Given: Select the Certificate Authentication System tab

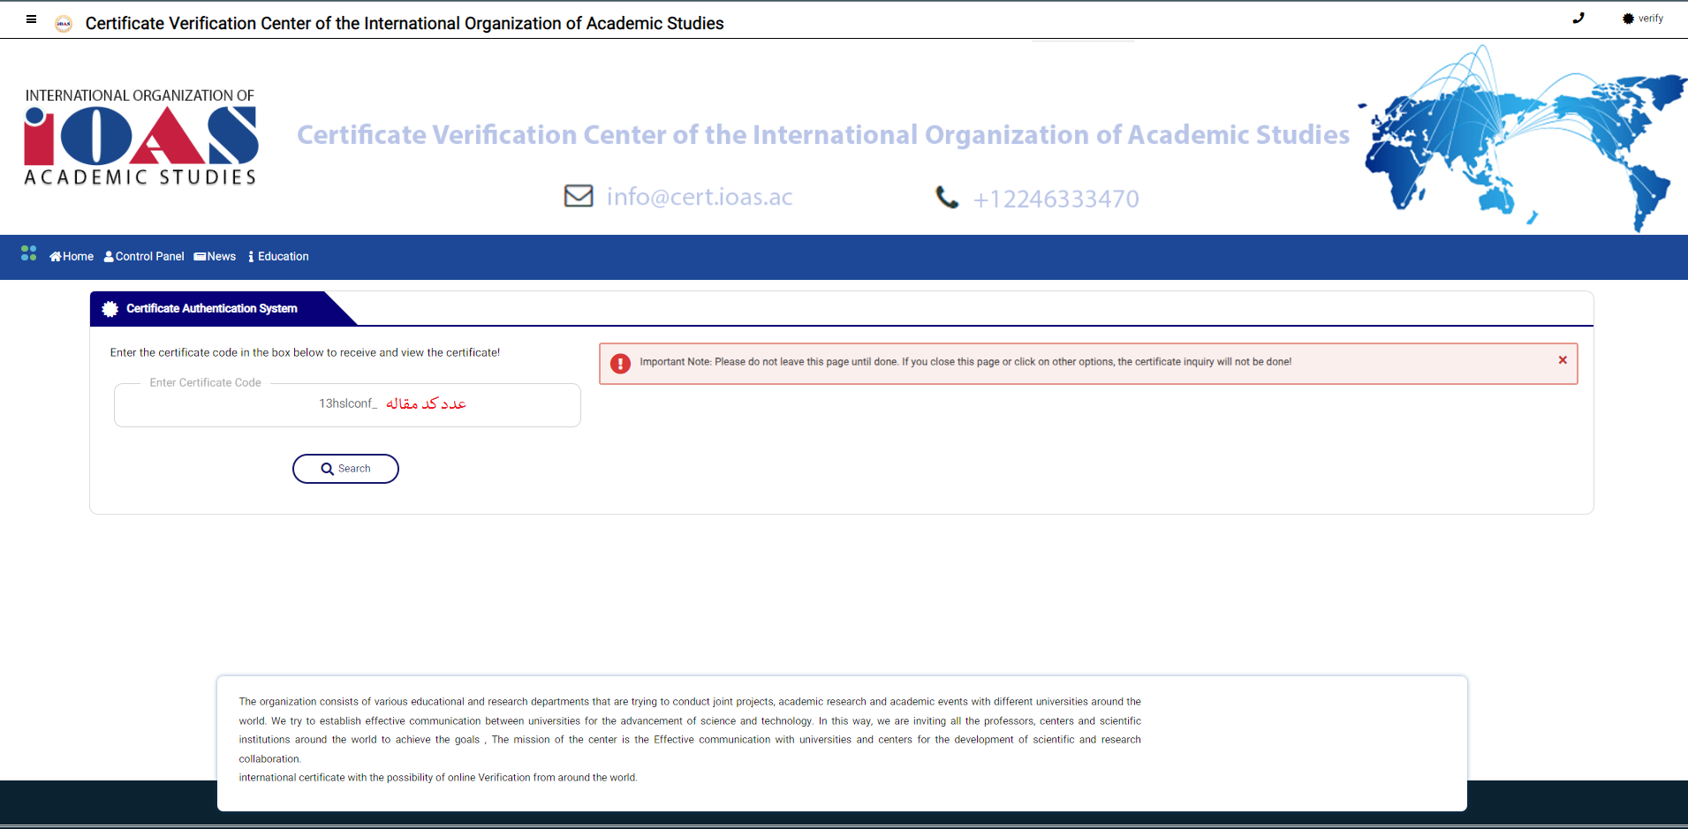Looking at the screenshot, I should click(211, 309).
